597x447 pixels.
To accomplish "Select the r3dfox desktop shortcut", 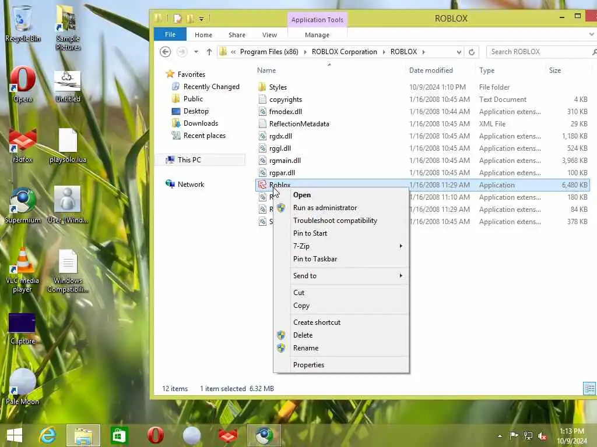I will tap(23, 146).
